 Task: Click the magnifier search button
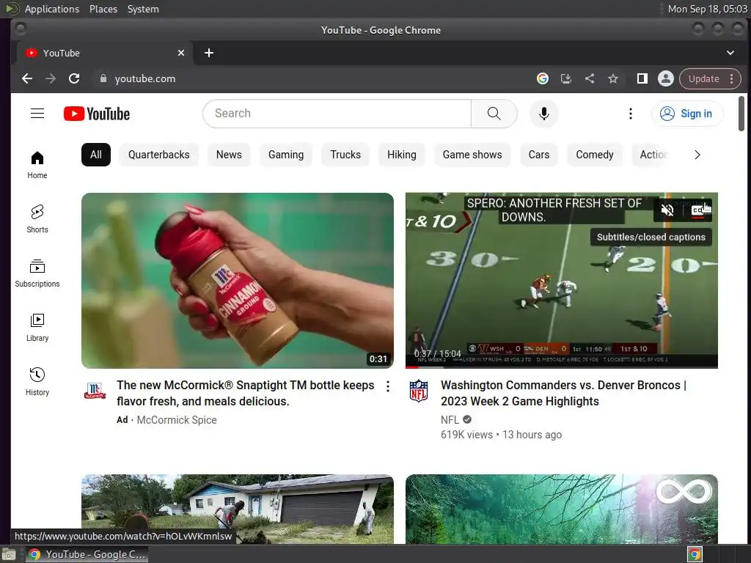[494, 114]
